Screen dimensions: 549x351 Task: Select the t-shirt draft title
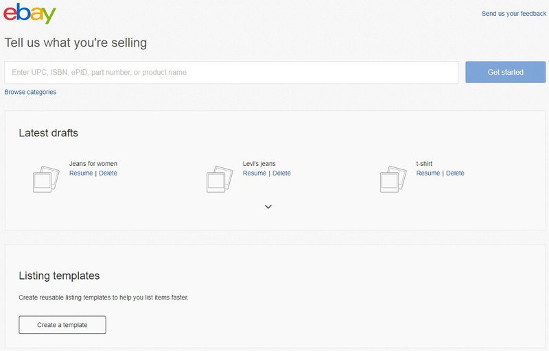[424, 164]
